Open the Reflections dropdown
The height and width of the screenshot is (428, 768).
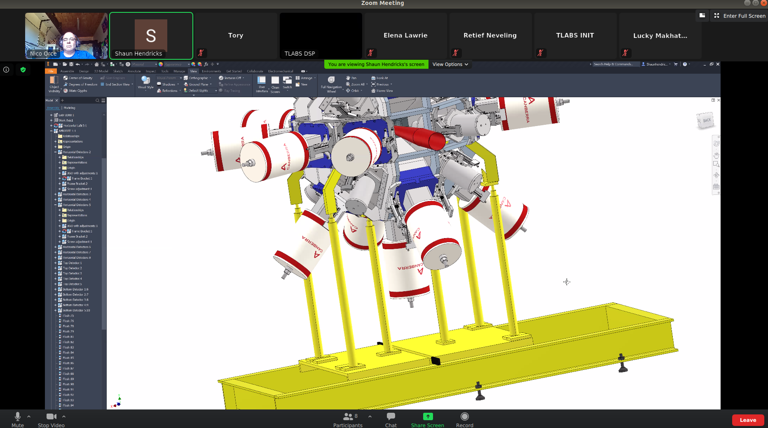(169, 91)
